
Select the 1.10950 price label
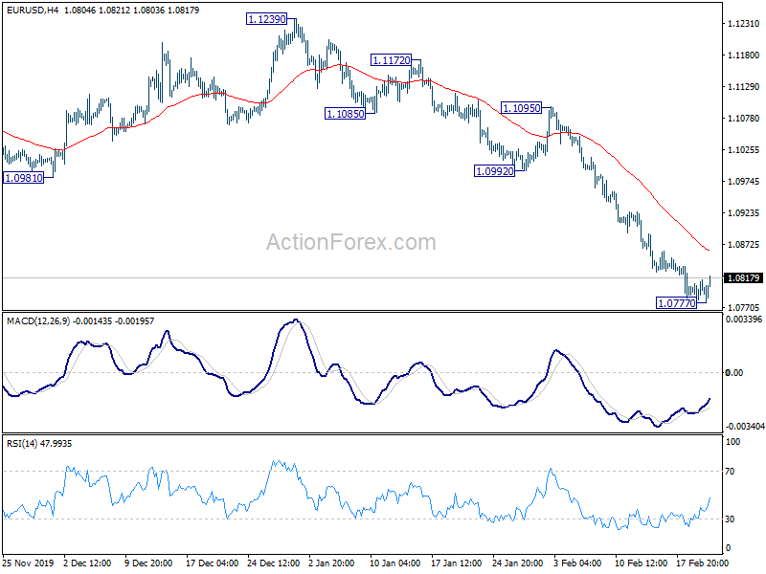pos(521,108)
